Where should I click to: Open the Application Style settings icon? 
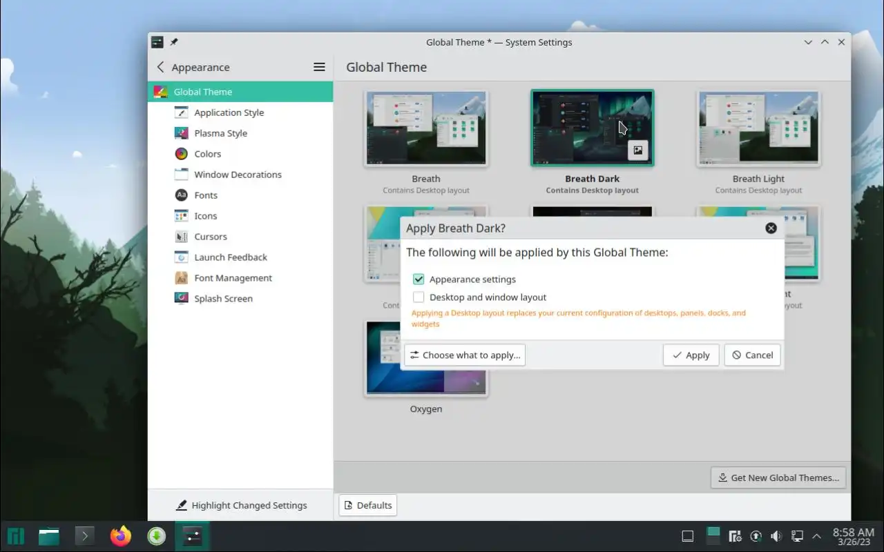(x=181, y=112)
